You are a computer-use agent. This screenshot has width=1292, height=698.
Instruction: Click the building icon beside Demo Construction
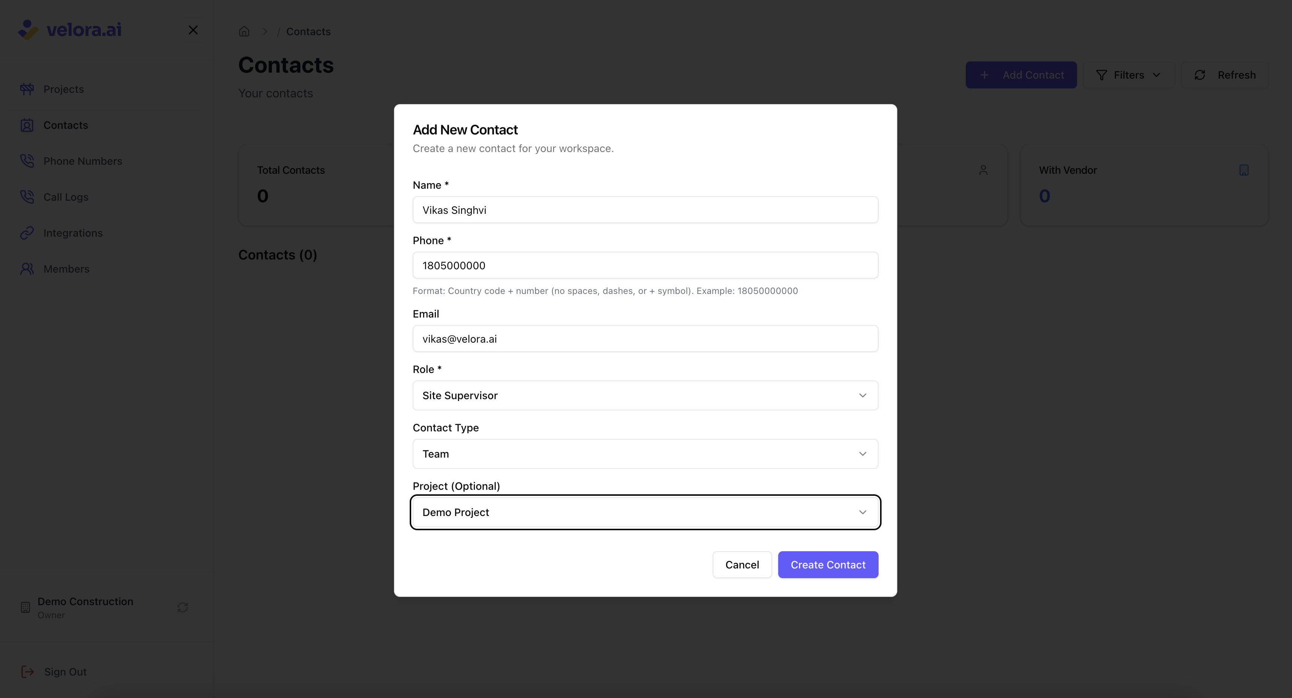[x=25, y=607]
